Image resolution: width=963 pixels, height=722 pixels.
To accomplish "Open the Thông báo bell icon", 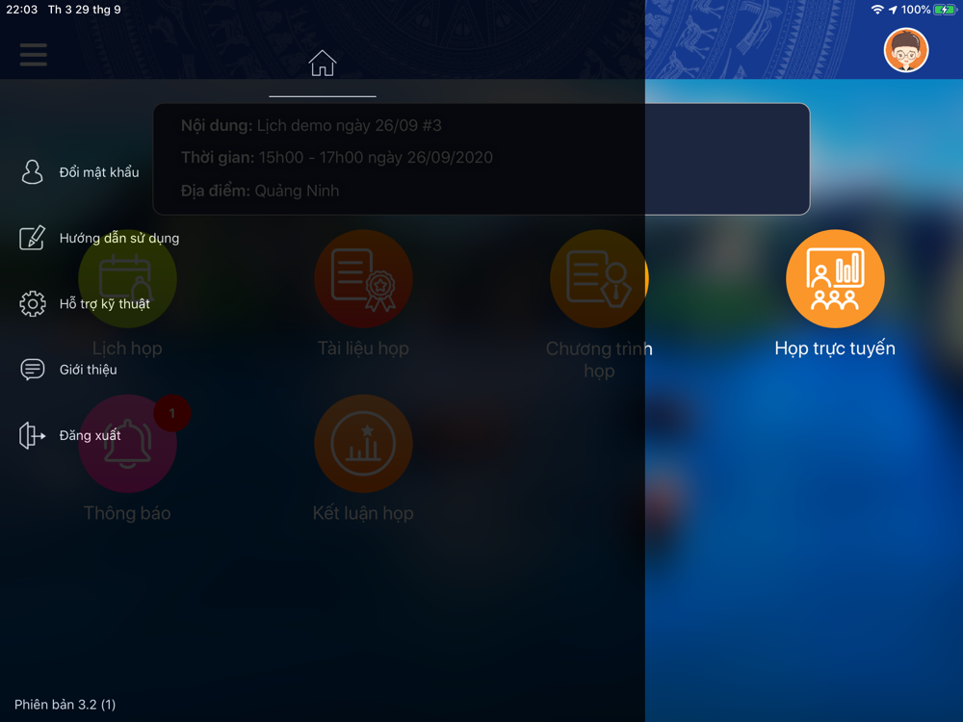I will [x=127, y=443].
